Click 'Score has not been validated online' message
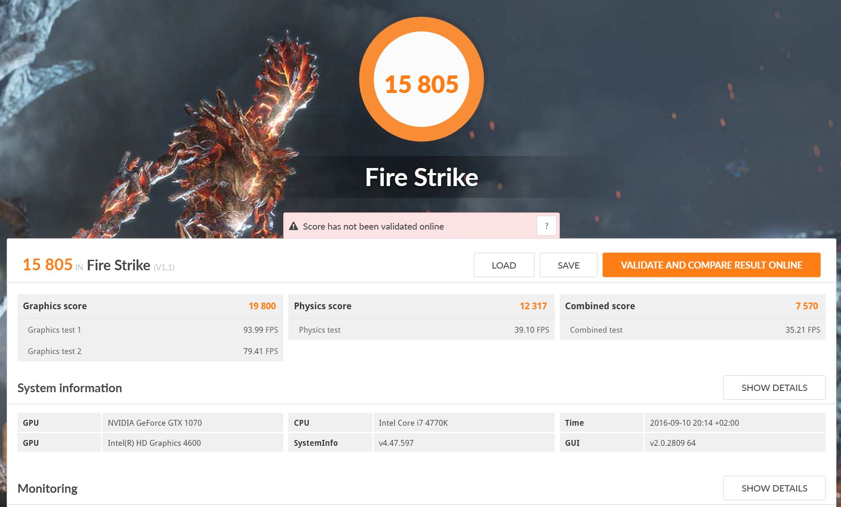841x507 pixels. tap(373, 227)
